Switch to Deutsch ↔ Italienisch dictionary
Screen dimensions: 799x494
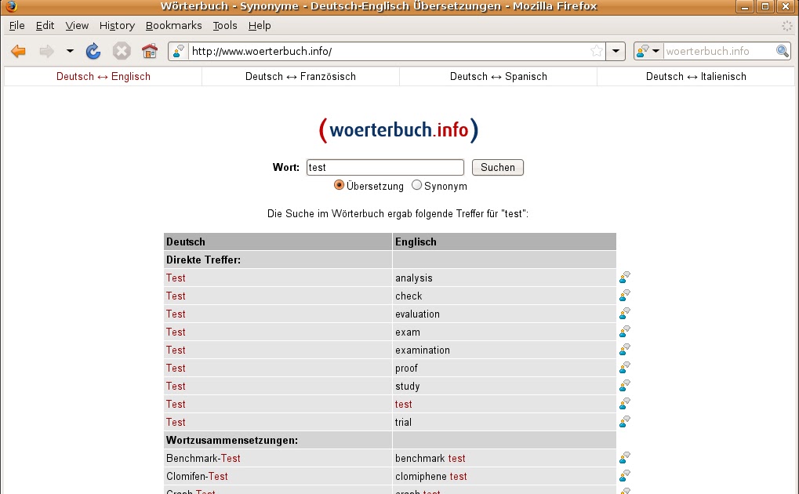pos(696,77)
